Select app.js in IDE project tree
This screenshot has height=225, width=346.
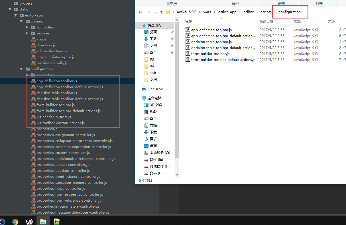41,39
